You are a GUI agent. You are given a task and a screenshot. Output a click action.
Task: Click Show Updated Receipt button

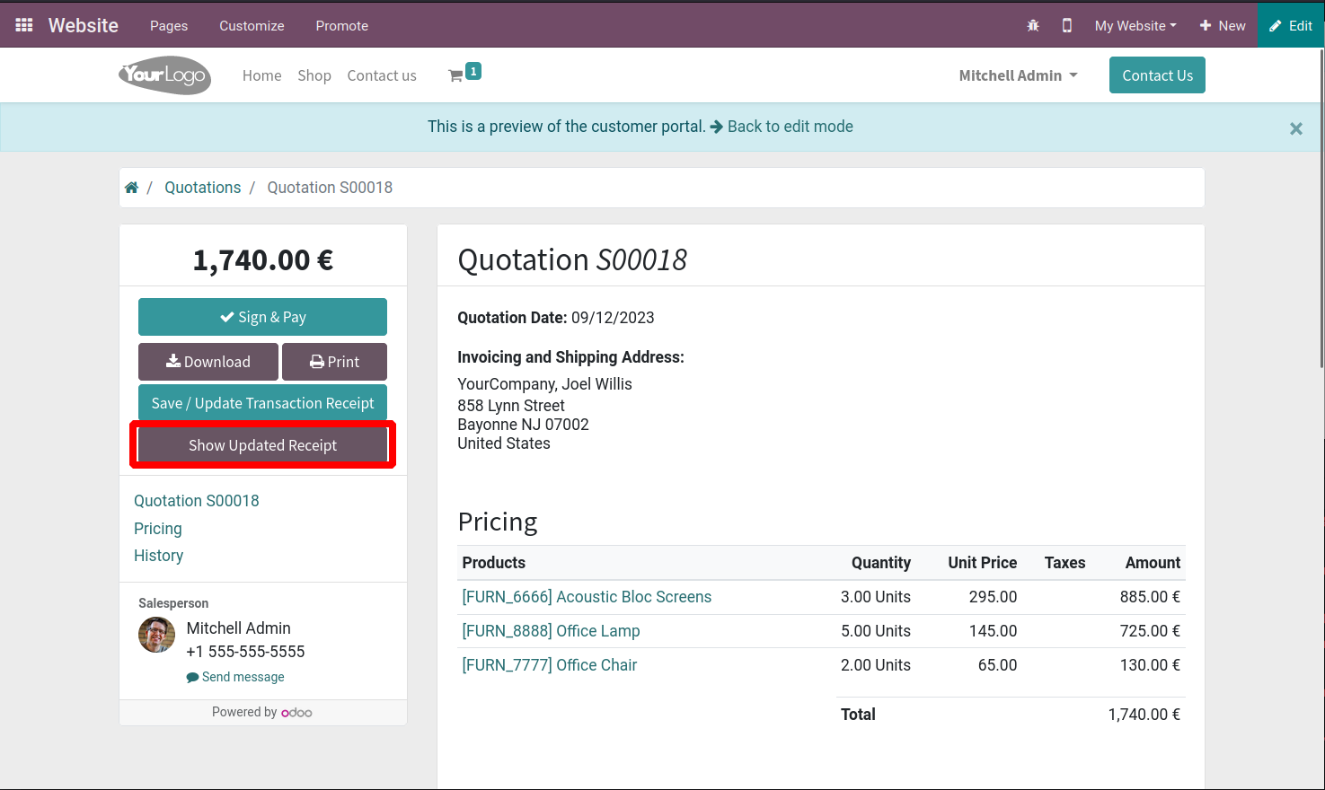tap(262, 445)
